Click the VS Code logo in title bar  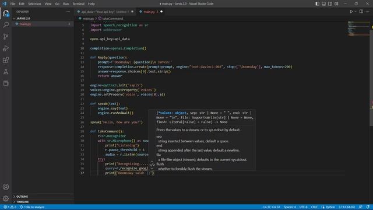pyautogui.click(x=4, y=3)
